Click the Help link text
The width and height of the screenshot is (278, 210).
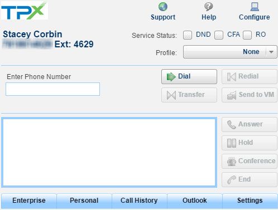pyautogui.click(x=209, y=17)
